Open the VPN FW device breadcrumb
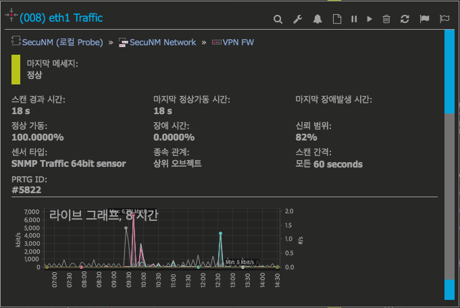Screen dimensions: 460x308 (x=238, y=43)
